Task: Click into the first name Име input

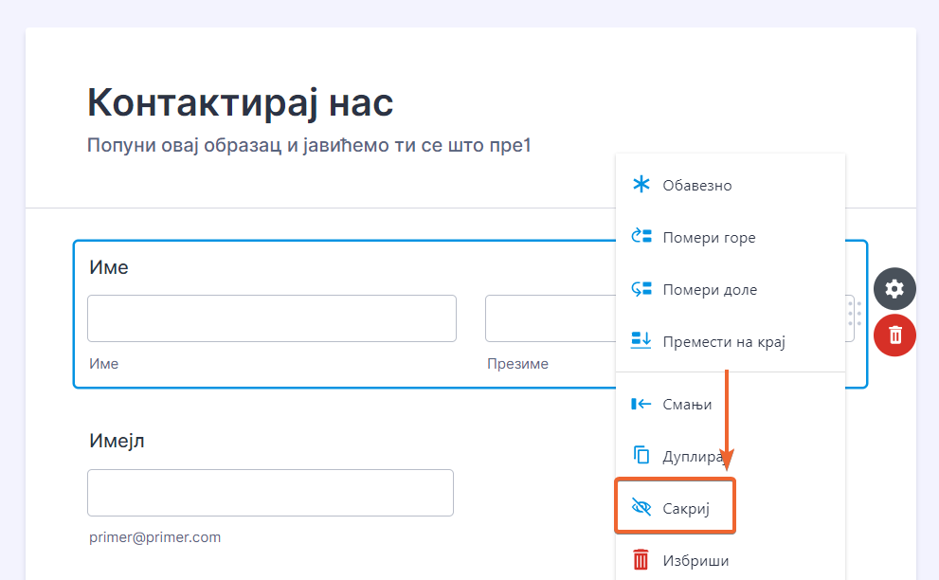Action: point(272,318)
